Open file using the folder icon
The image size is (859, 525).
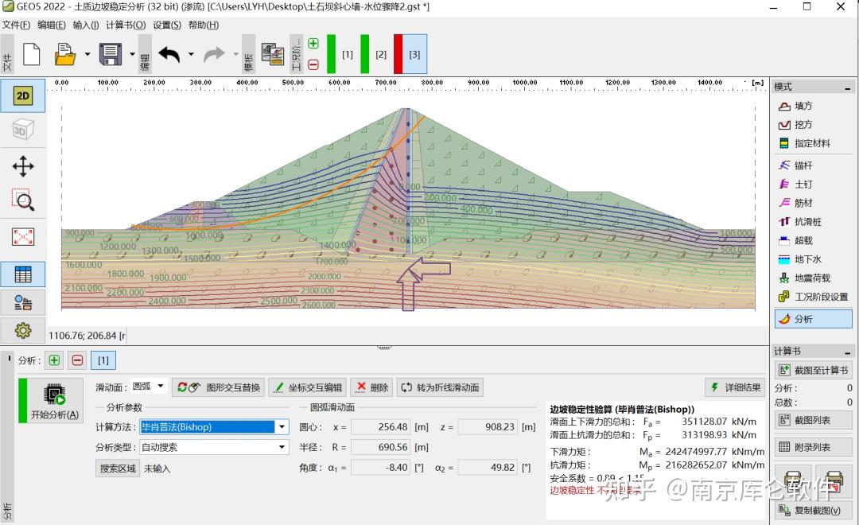[x=65, y=54]
